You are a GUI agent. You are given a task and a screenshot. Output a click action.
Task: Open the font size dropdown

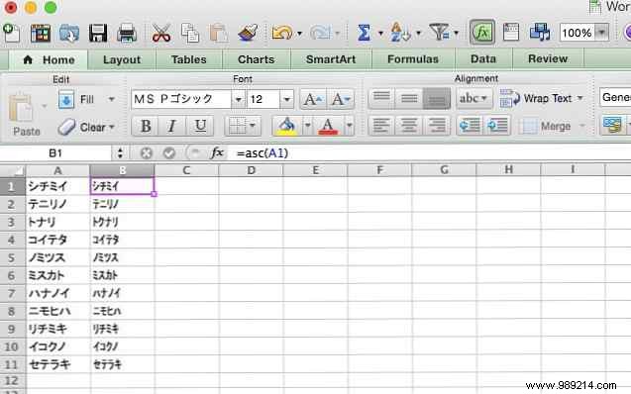coord(286,99)
